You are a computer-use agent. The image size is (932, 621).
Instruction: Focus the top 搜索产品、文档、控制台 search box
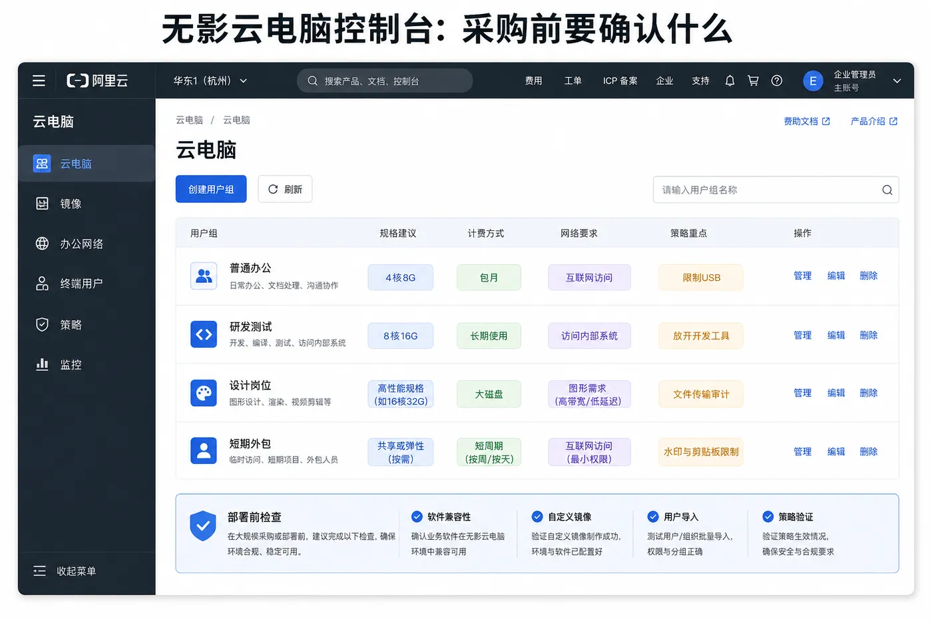tap(385, 81)
